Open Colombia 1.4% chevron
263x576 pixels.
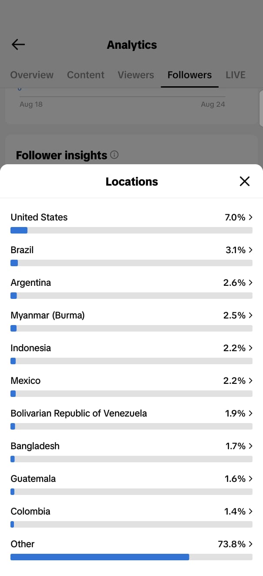[250, 511]
